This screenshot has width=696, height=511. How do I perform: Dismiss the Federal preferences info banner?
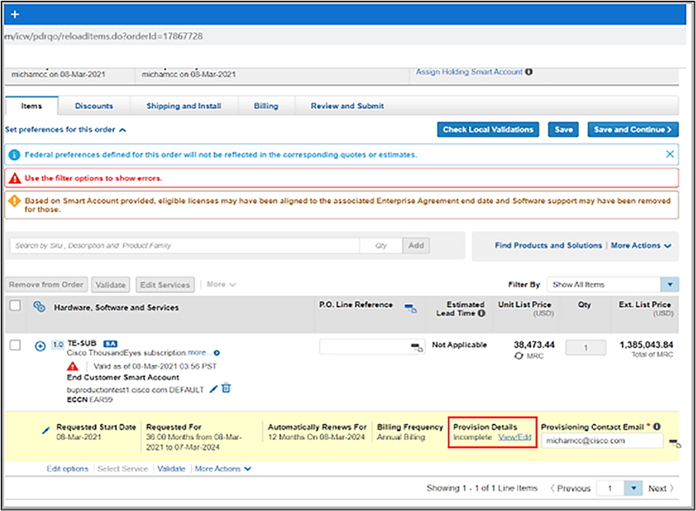[670, 154]
